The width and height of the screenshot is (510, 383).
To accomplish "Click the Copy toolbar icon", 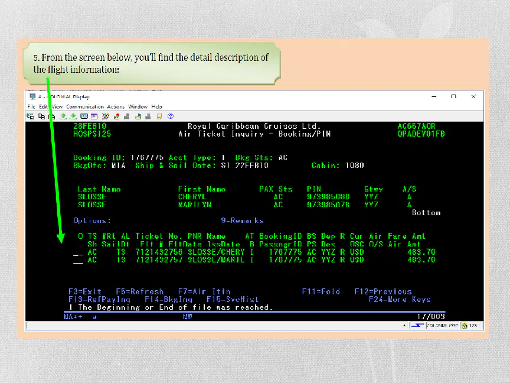I will [x=41, y=116].
